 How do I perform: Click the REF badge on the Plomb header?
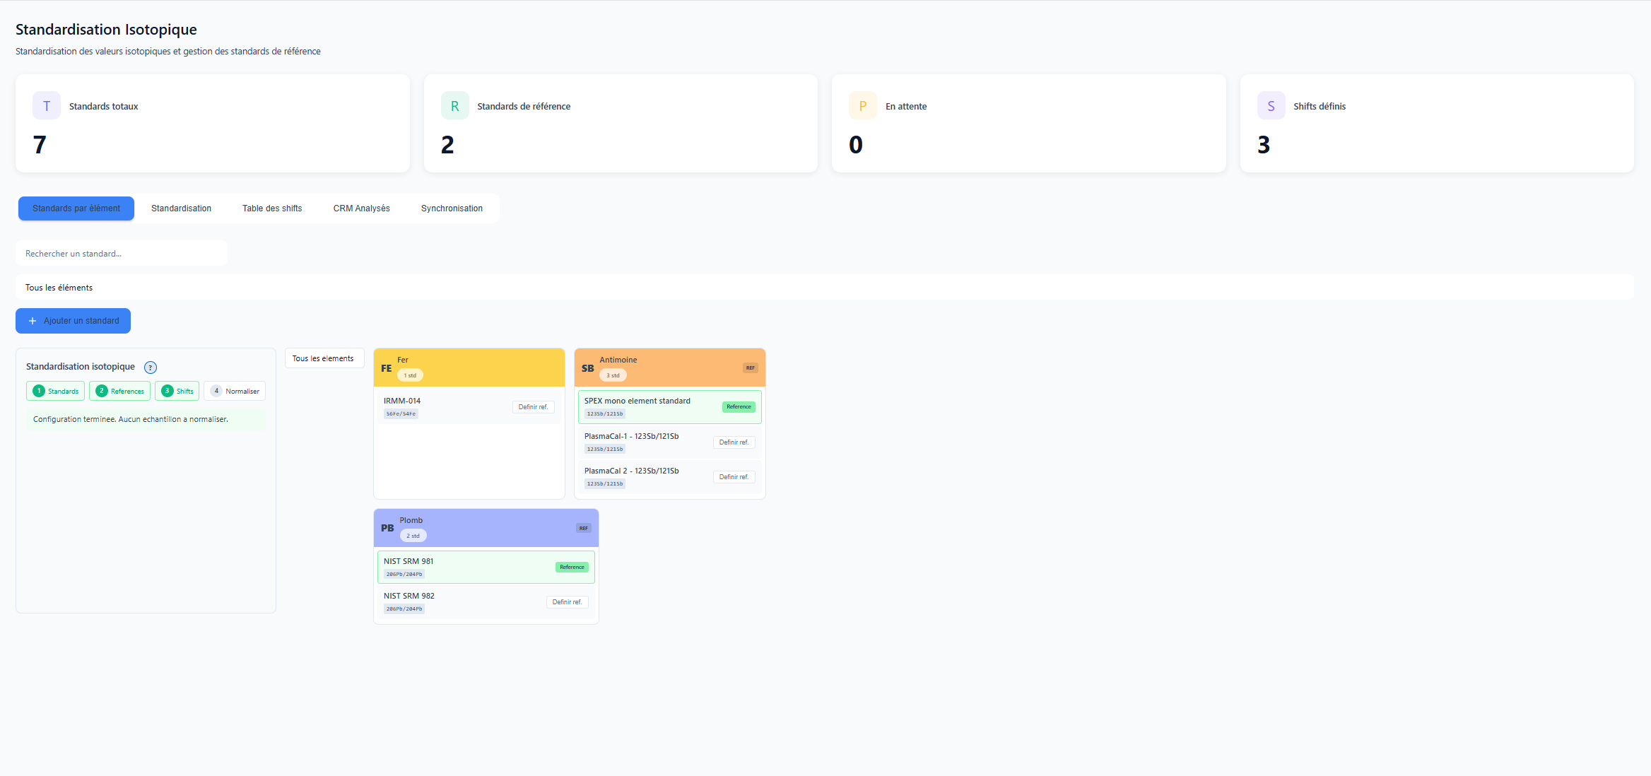pos(583,528)
